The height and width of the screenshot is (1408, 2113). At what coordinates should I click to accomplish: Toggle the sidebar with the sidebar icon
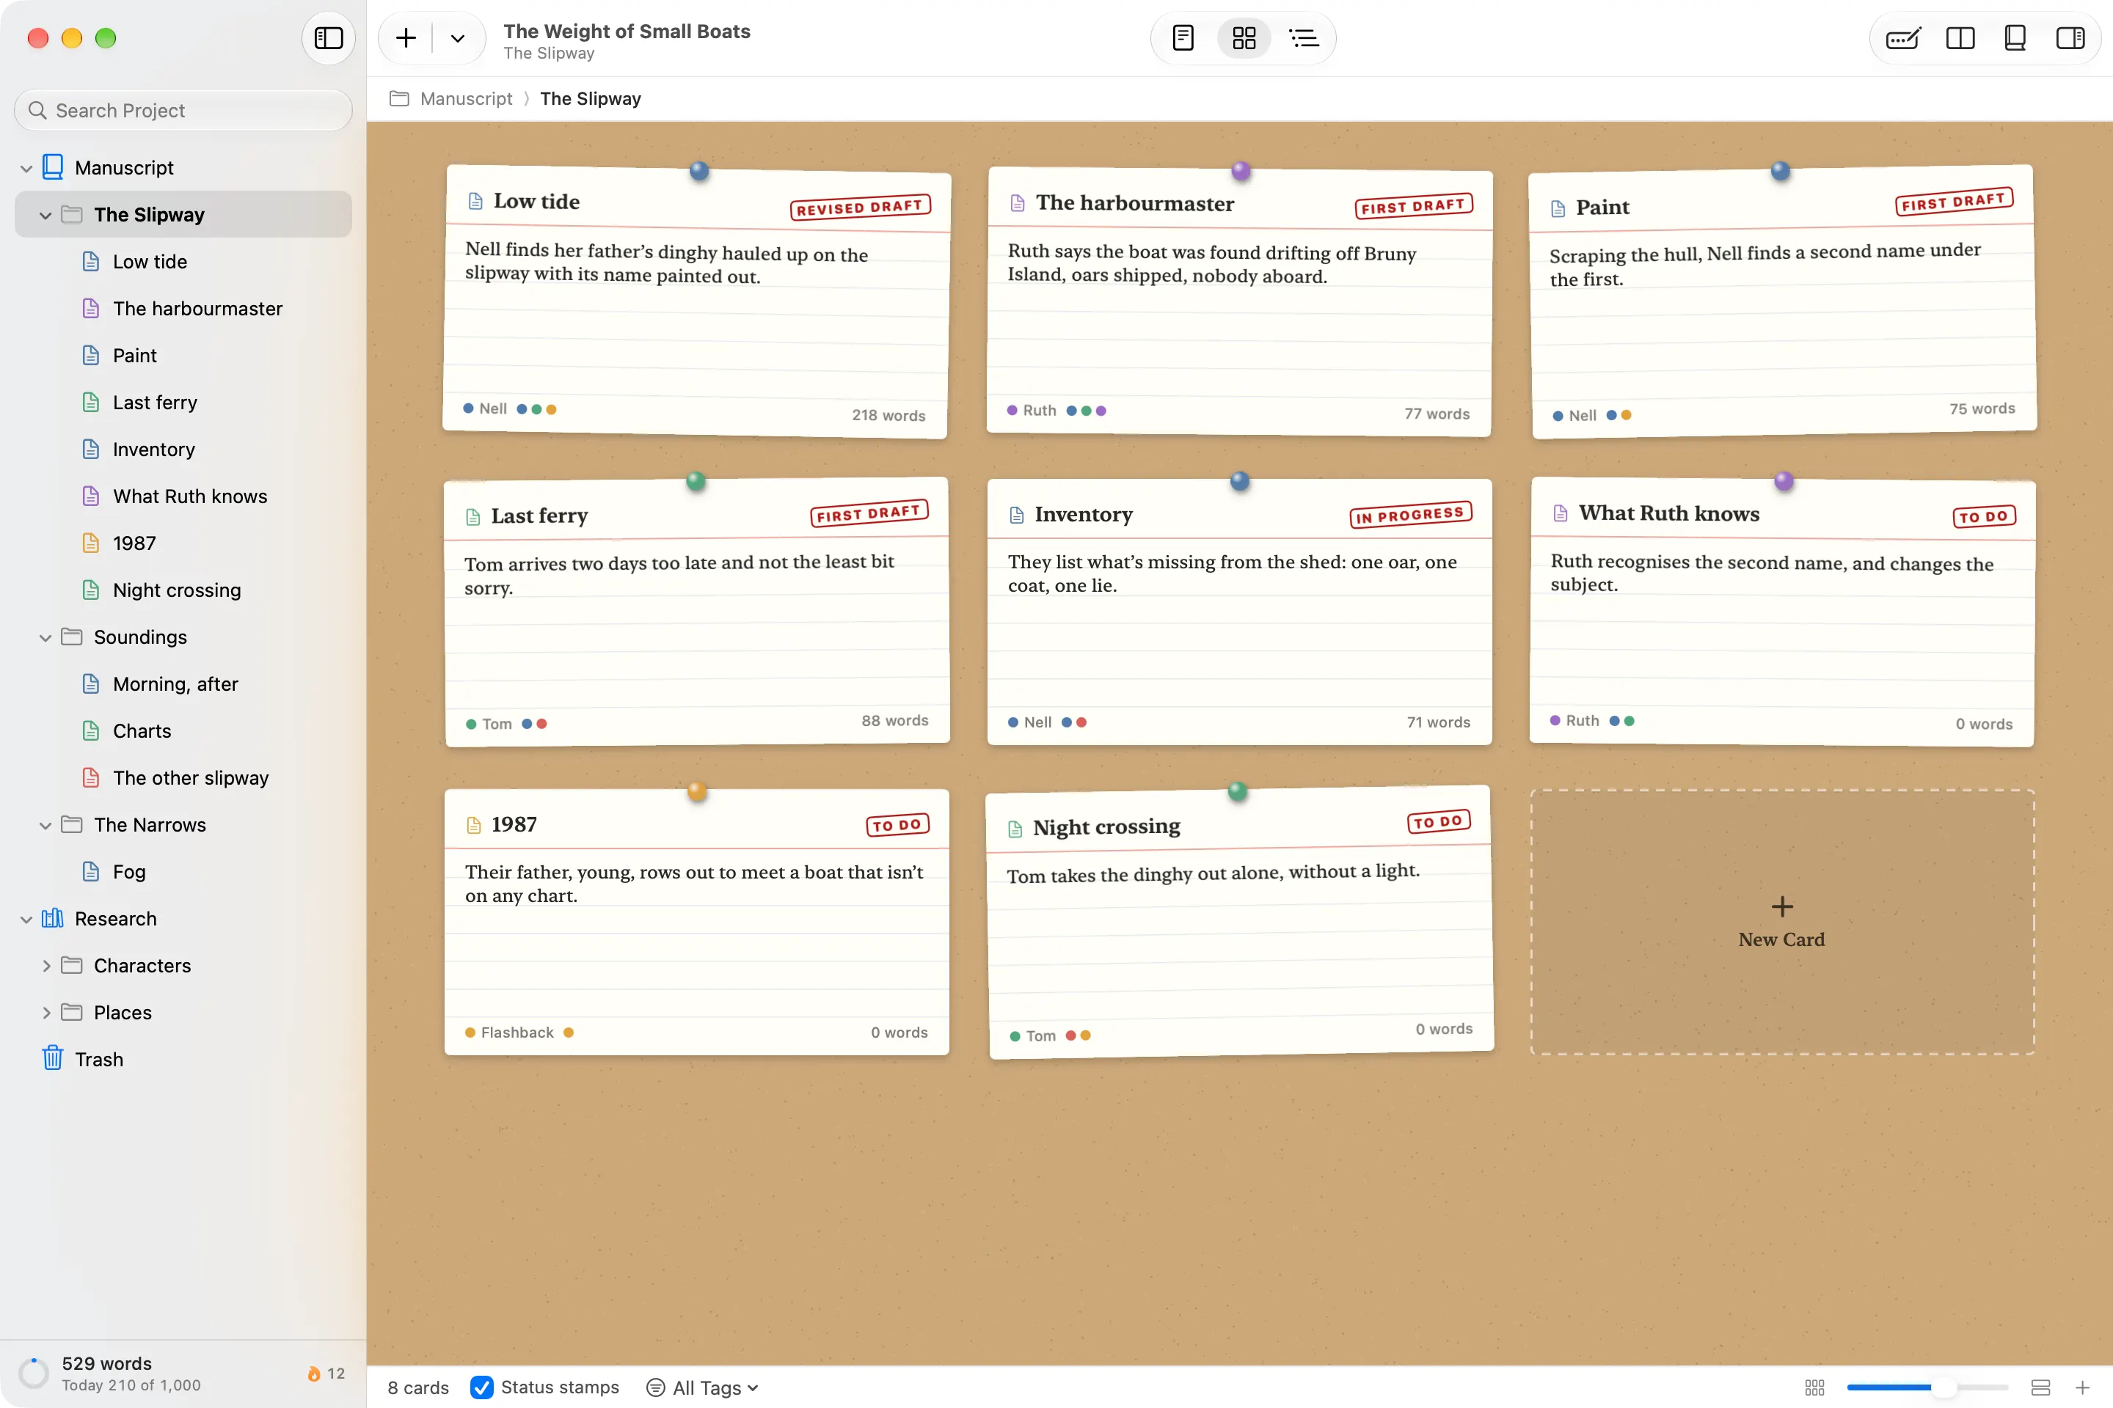pyautogui.click(x=328, y=37)
